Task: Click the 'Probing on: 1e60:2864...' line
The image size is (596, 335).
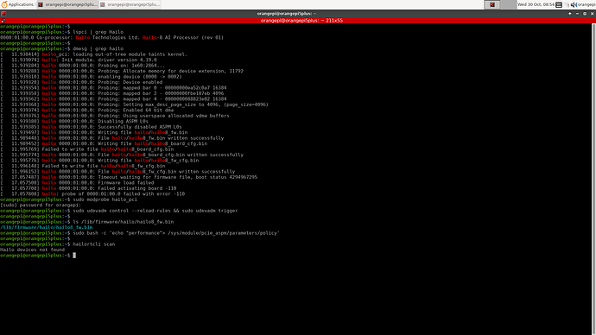Action: coord(82,66)
